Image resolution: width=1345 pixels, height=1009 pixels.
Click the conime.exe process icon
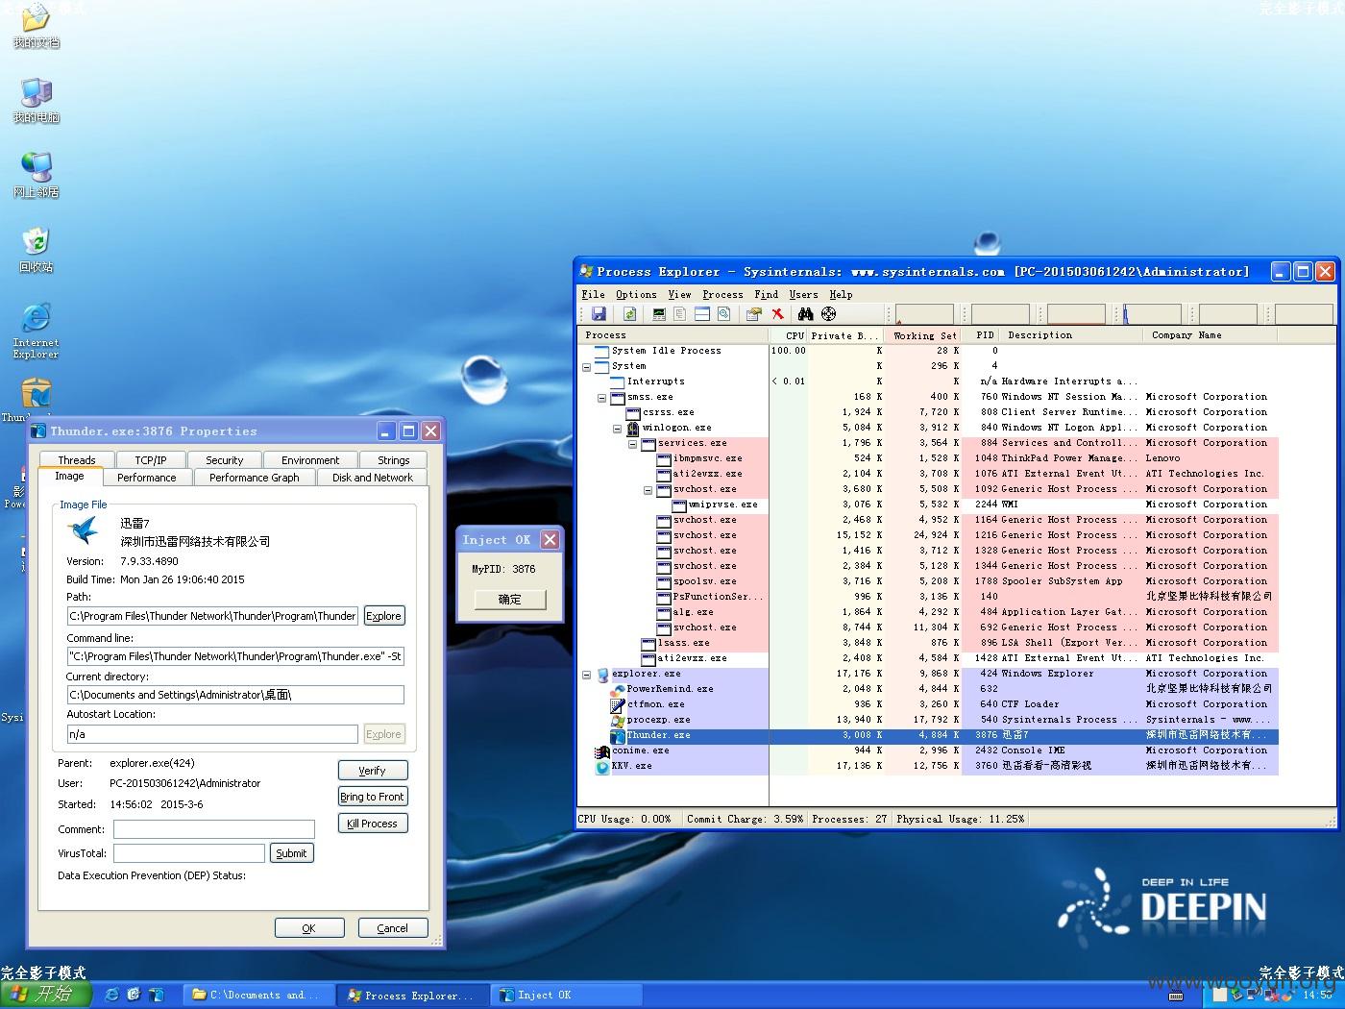(603, 751)
